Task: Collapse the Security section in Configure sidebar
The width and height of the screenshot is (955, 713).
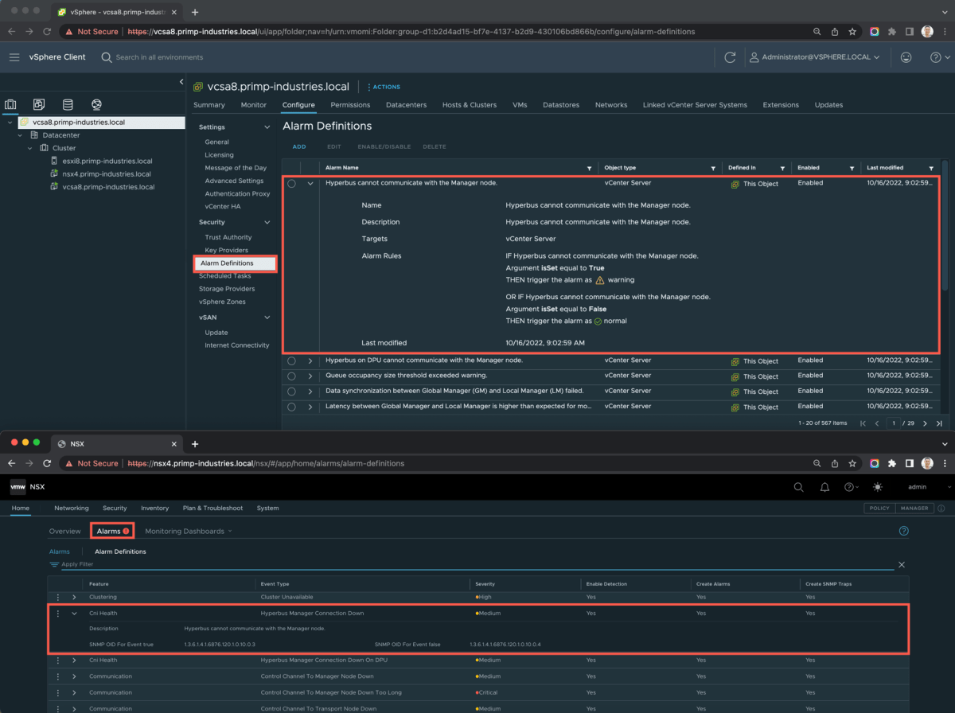Action: coord(267,223)
